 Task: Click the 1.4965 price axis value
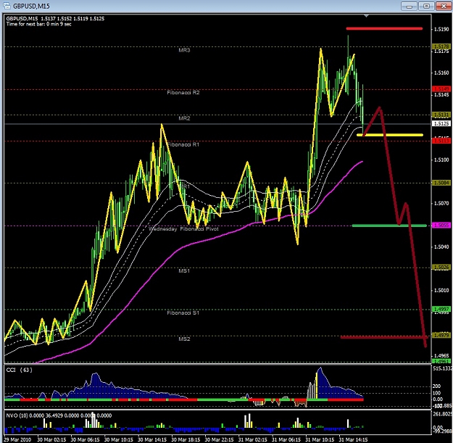click(441, 356)
